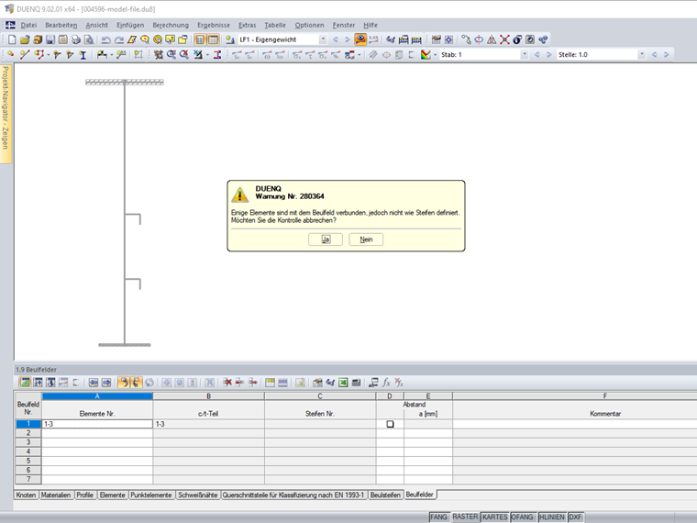This screenshot has height=523, width=697.
Task: Toggle RASTER grid in status bar
Action: pyautogui.click(x=465, y=517)
